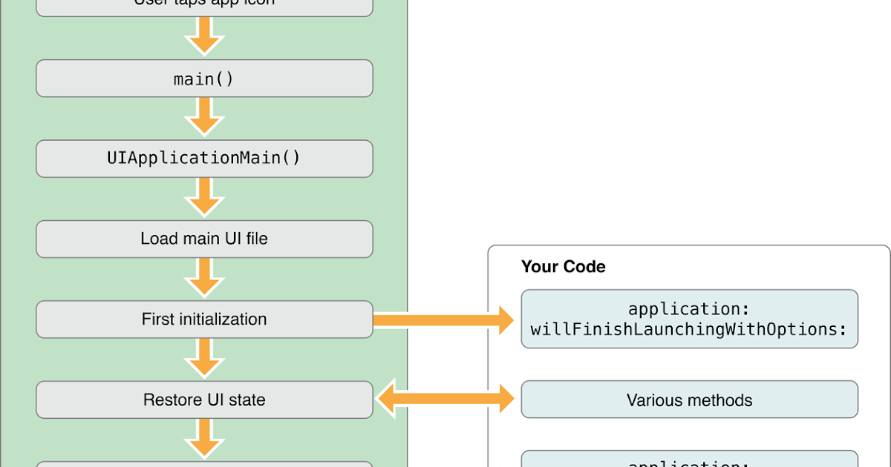Click the First initialization step
This screenshot has height=467, width=891.
click(204, 319)
